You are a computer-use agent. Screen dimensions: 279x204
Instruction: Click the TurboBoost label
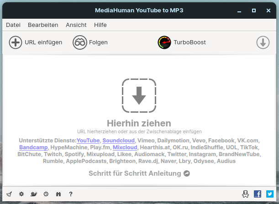point(190,42)
